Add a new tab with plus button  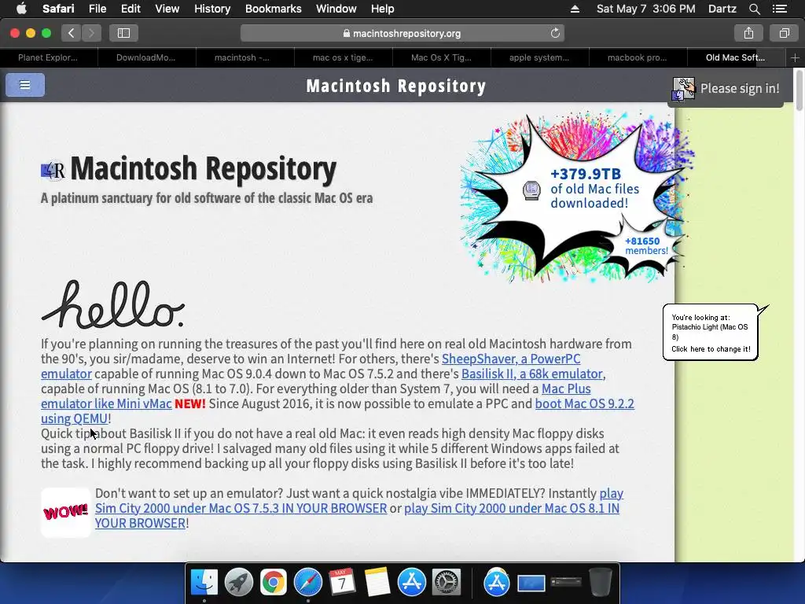pyautogui.click(x=795, y=57)
